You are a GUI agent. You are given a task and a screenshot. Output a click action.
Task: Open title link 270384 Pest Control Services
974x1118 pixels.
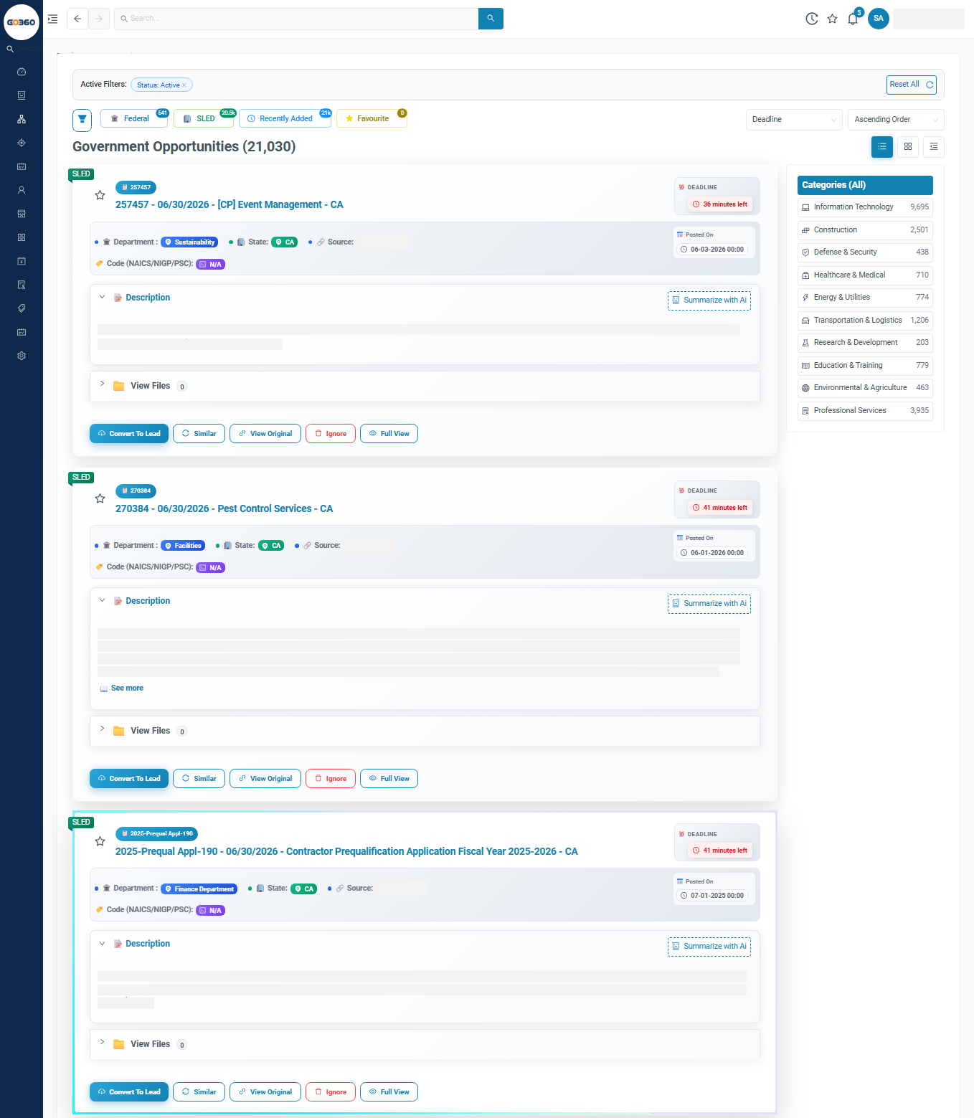click(224, 508)
